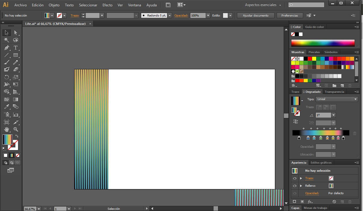Screen dimensions: 363x211
Task: Select the Type (T) tool
Action: tap(16, 48)
